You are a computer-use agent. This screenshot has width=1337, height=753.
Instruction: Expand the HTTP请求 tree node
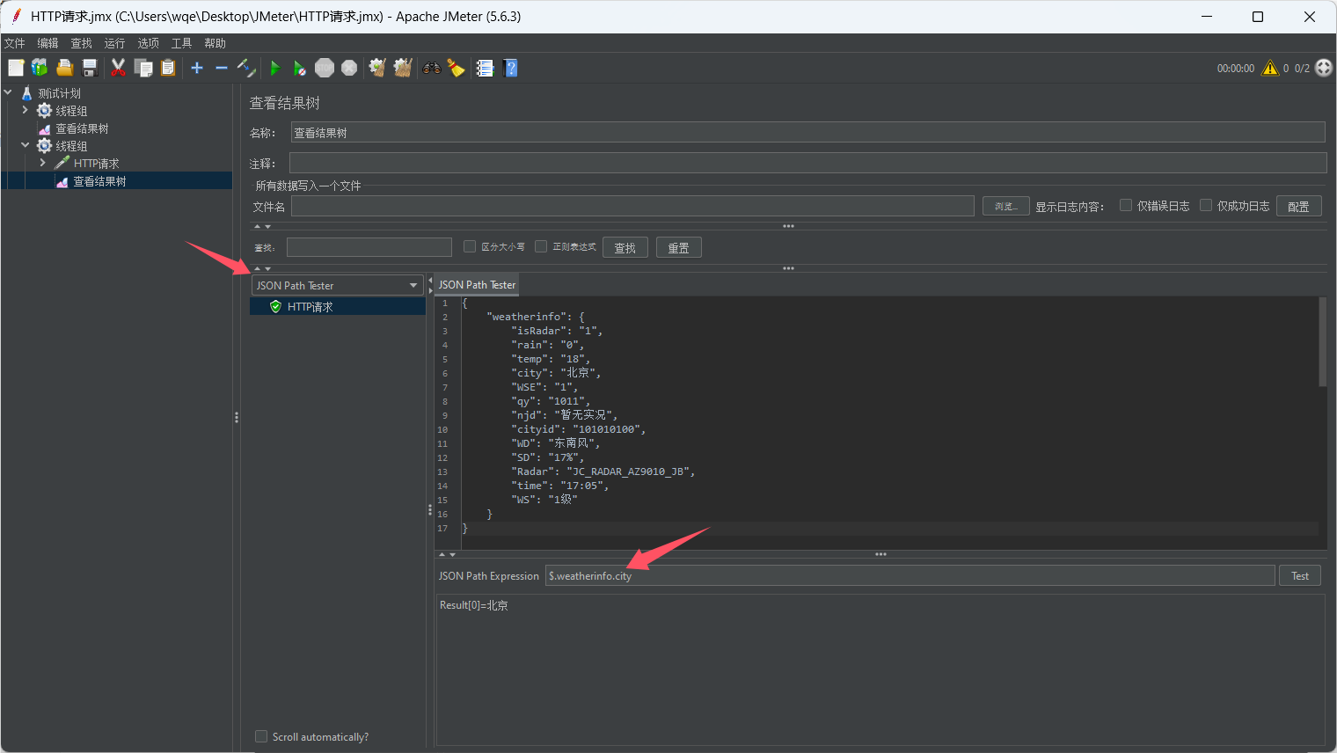[x=42, y=163]
